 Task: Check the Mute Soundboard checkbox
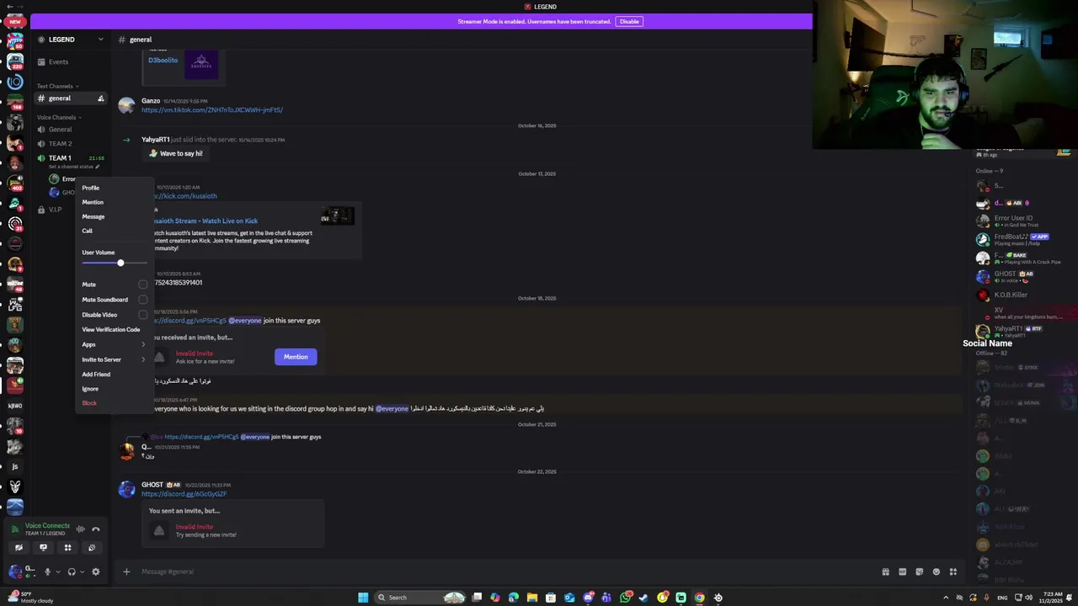pyautogui.click(x=142, y=300)
